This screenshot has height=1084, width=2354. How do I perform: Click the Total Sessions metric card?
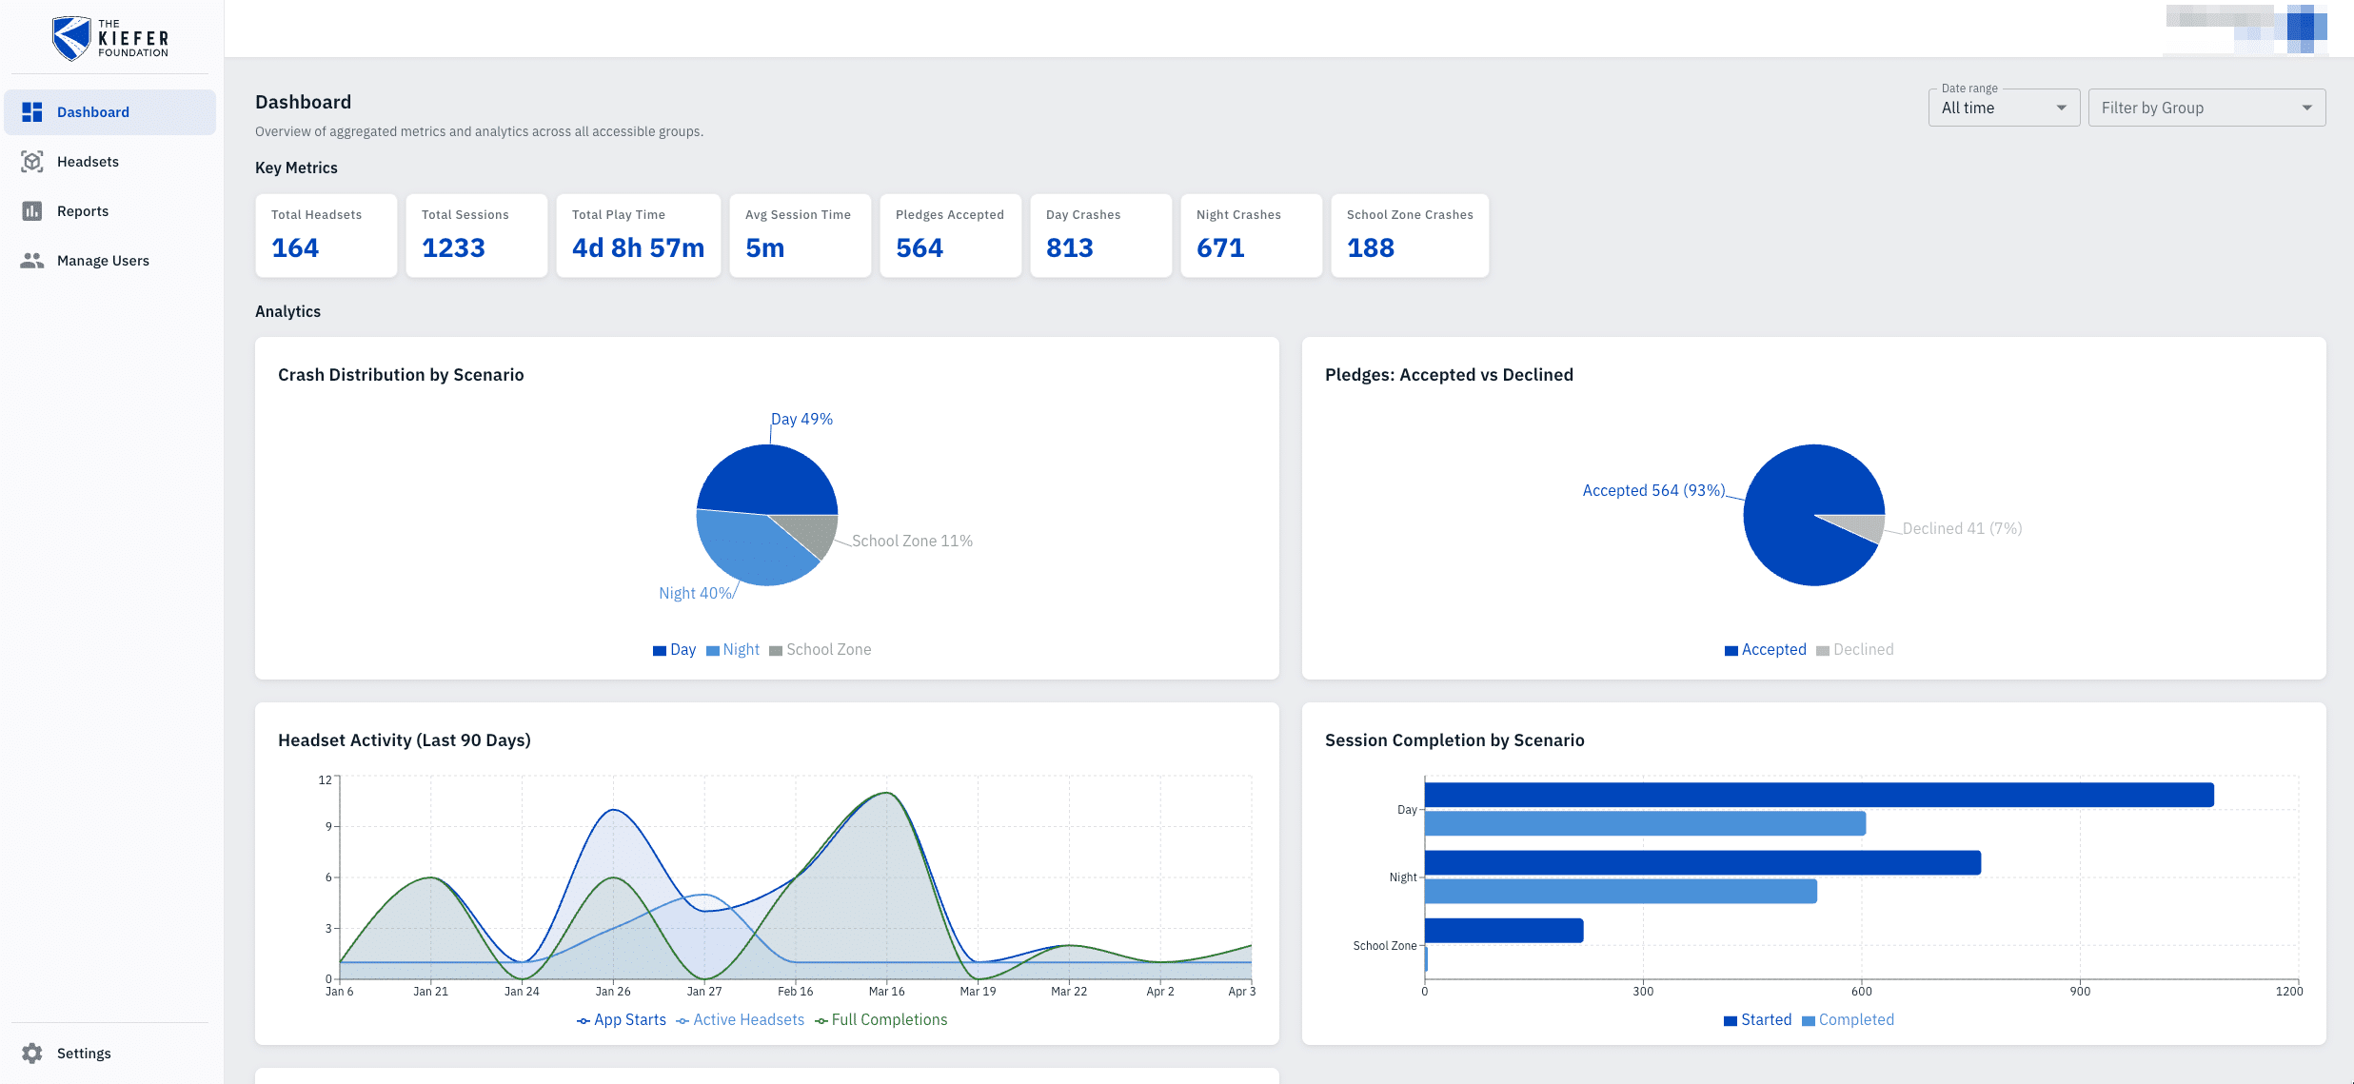point(476,236)
